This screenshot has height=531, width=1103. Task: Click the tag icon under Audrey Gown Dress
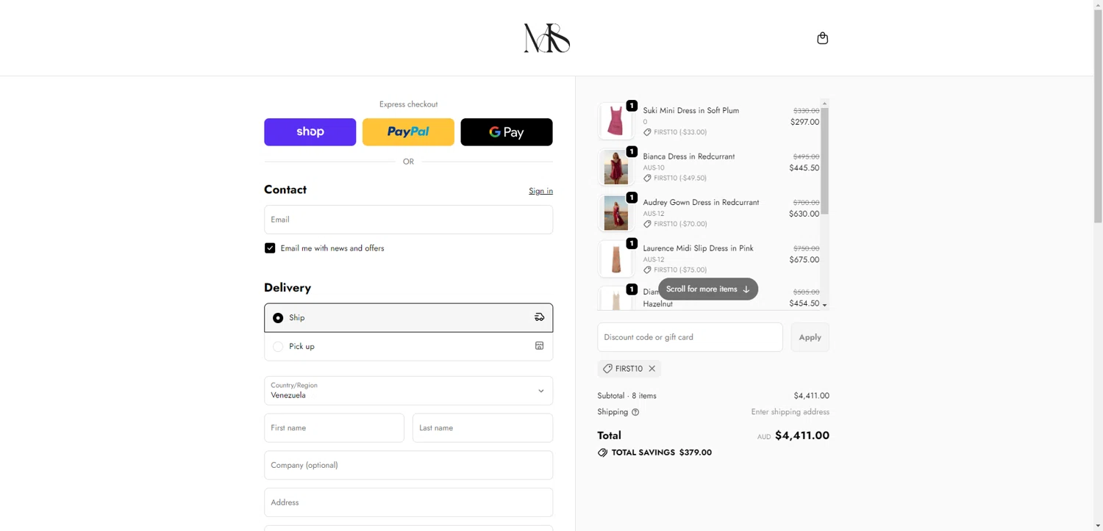pyautogui.click(x=647, y=224)
